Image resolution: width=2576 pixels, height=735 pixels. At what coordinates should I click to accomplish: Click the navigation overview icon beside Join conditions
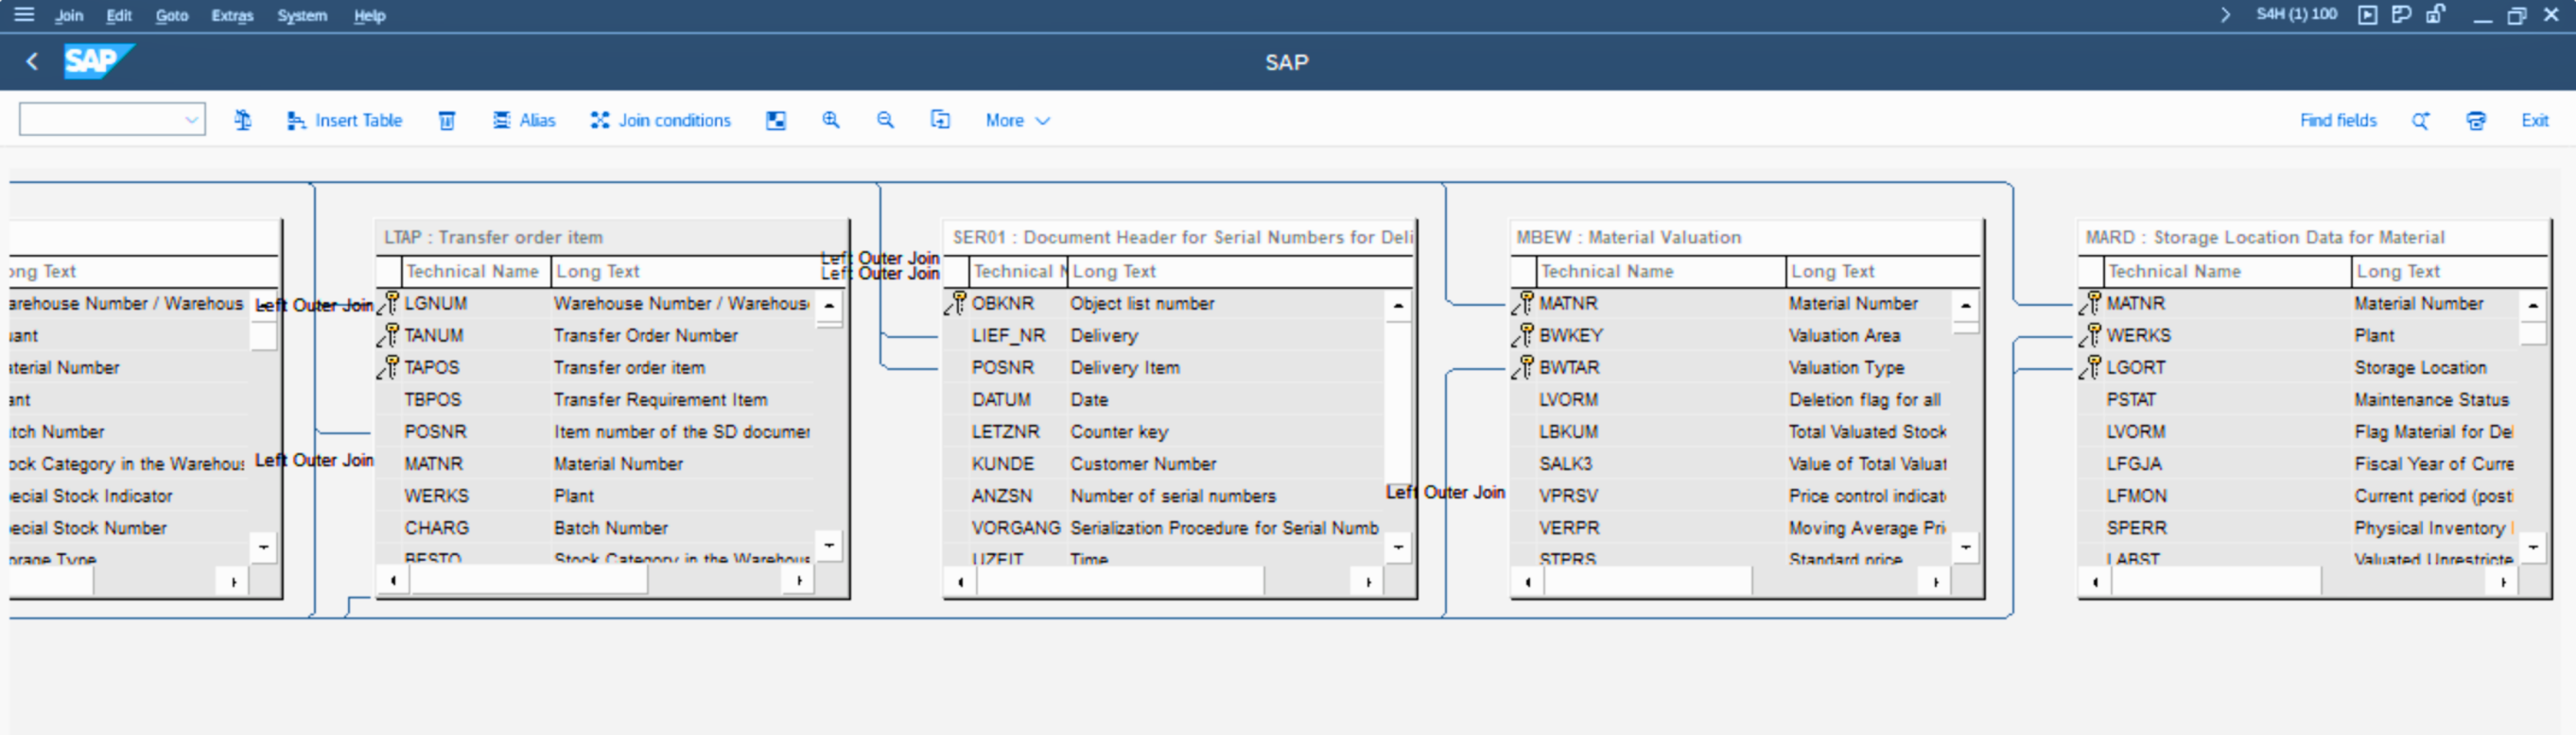coord(776,120)
